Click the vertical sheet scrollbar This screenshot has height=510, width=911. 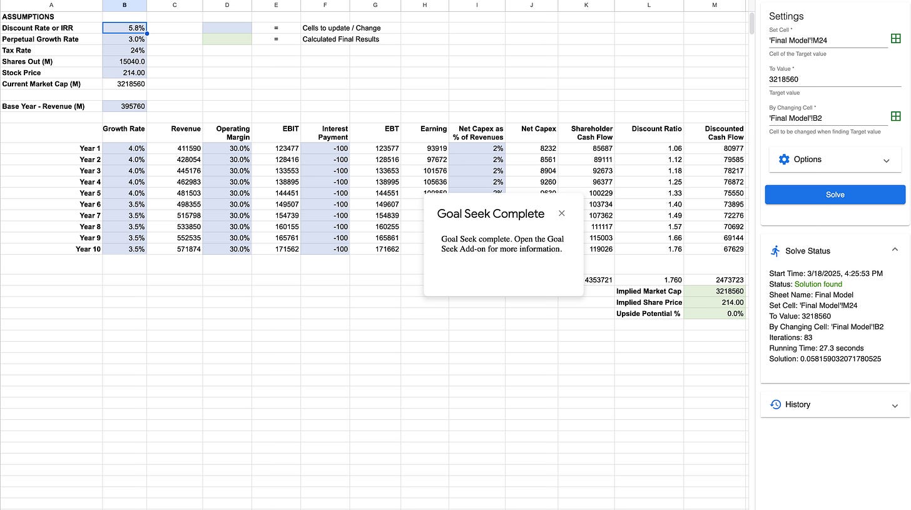coord(751,23)
